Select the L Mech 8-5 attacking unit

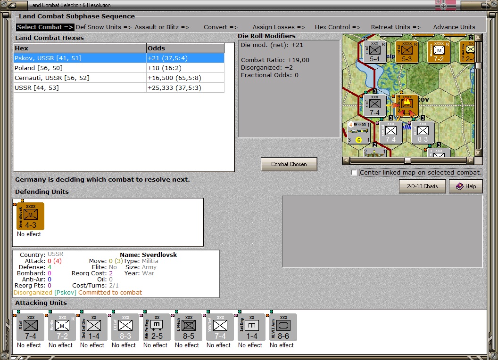pyautogui.click(x=188, y=328)
